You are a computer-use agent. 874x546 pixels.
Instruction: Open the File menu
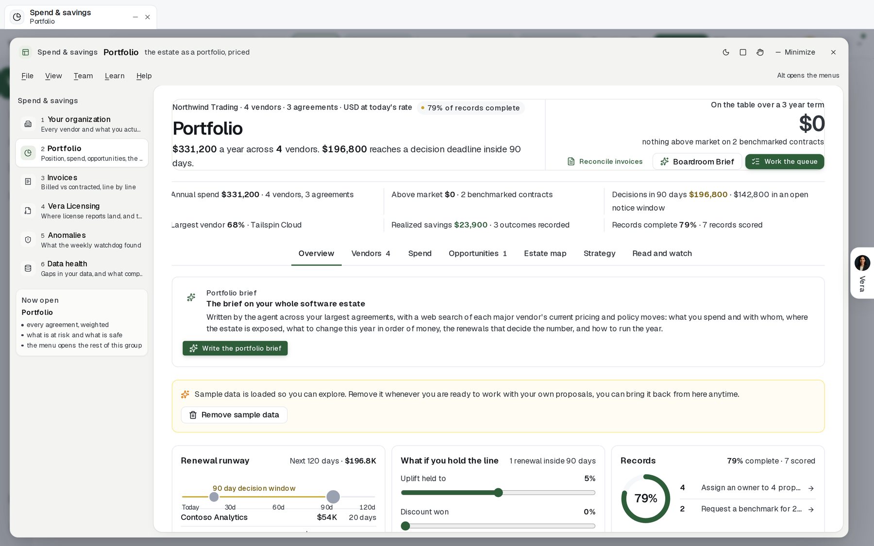tap(27, 76)
